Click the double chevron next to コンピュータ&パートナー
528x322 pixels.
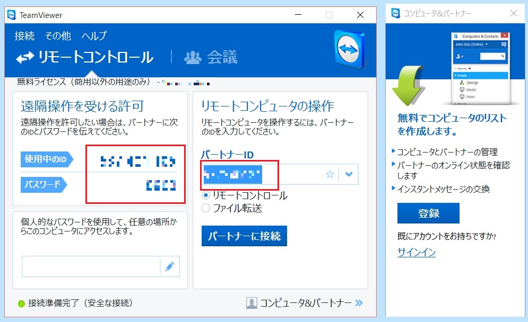click(359, 303)
